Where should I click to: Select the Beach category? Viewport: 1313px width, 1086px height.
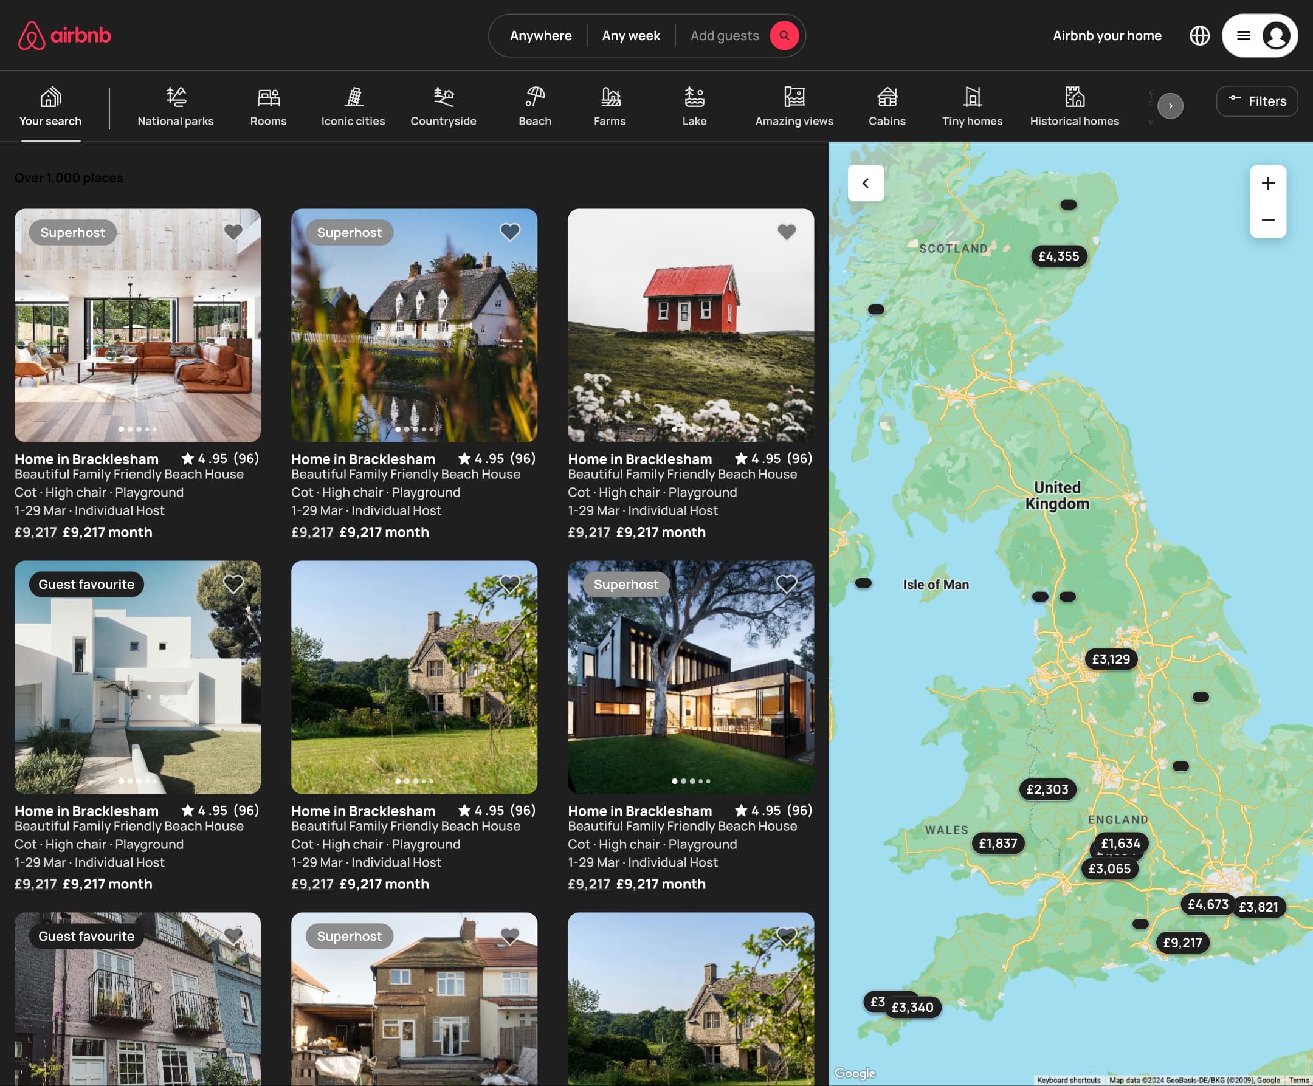click(x=535, y=107)
